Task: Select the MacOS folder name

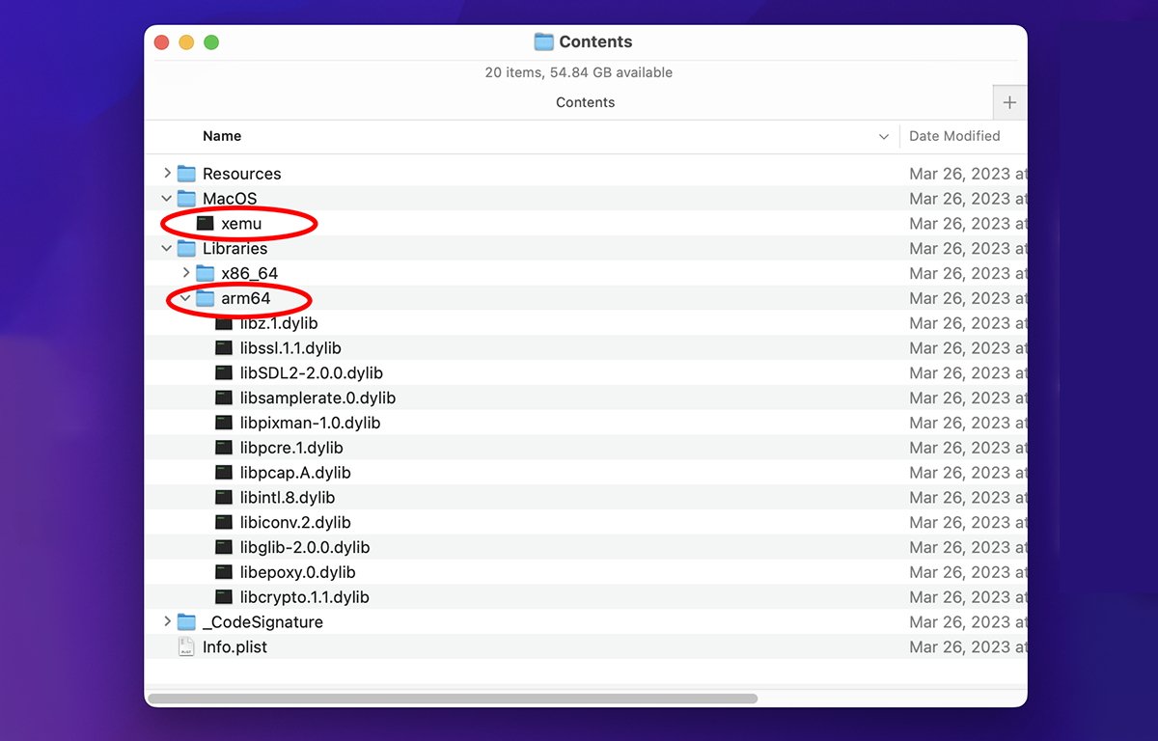Action: click(x=230, y=199)
